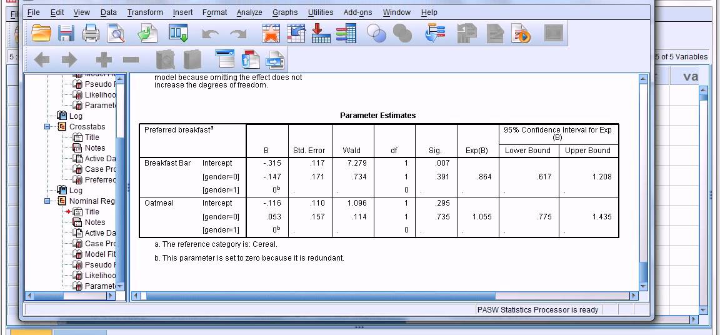Click output pane's scroll-down arrow
This screenshot has width=720, height=335.
coord(643,287)
